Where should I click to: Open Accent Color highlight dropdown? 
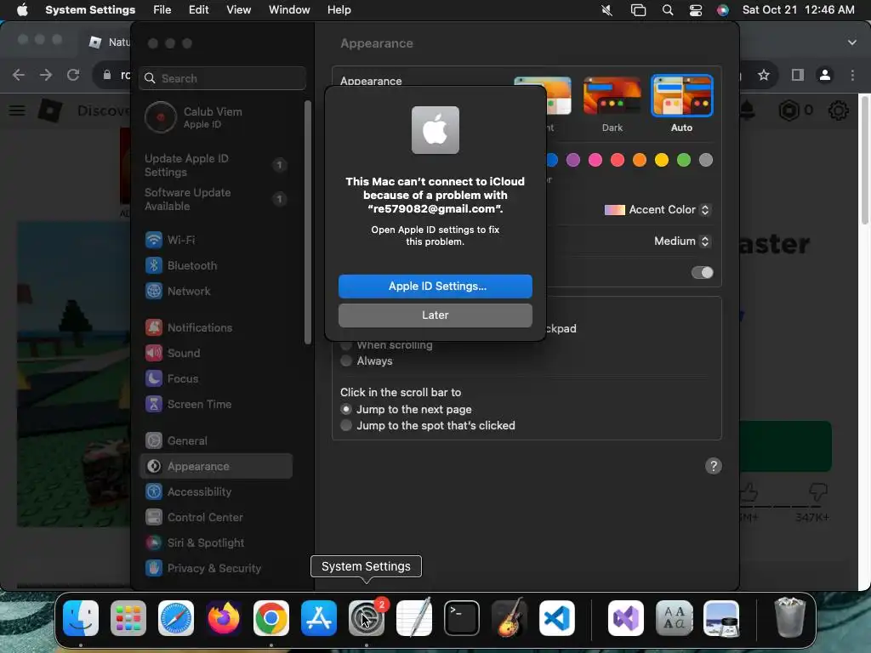(658, 210)
